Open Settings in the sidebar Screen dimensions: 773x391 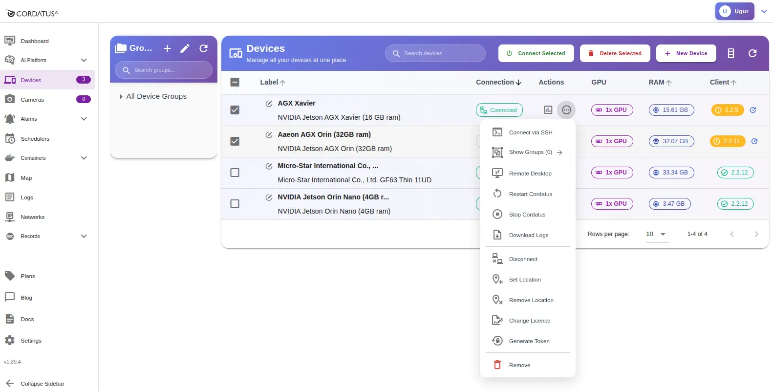tap(47, 341)
